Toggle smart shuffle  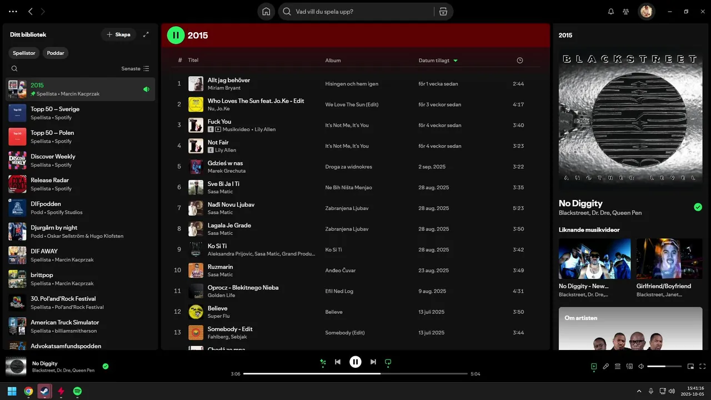coord(323,362)
